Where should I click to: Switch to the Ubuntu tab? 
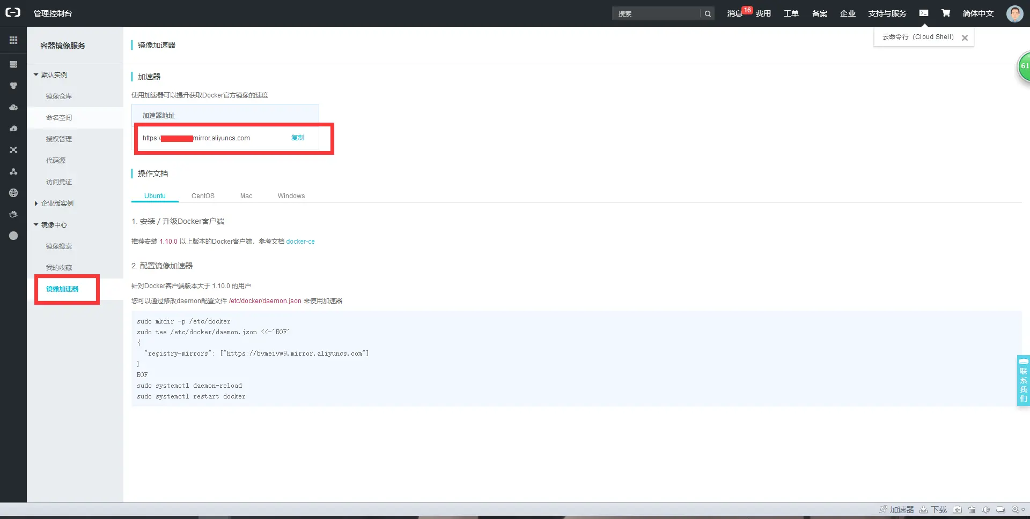[155, 196]
